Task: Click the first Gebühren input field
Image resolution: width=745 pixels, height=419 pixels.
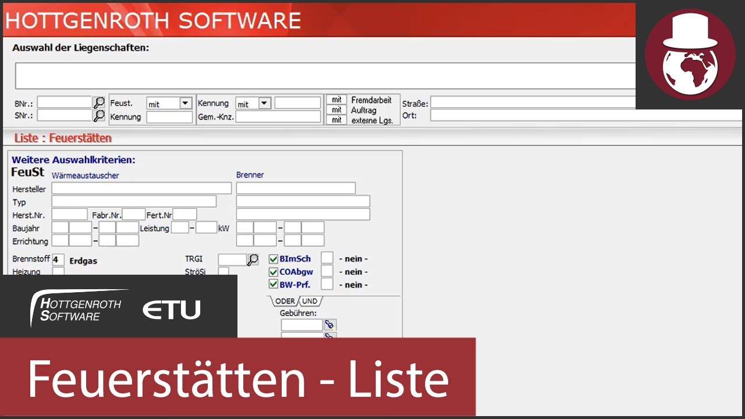Action: point(301,325)
